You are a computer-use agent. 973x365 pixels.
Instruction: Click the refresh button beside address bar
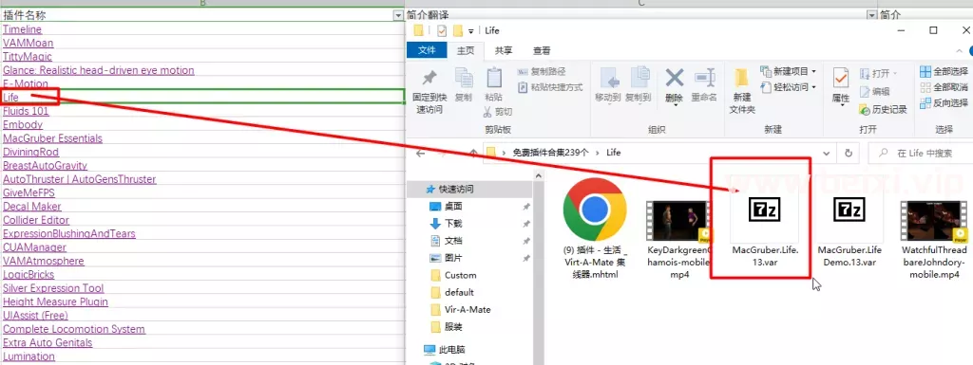(849, 153)
